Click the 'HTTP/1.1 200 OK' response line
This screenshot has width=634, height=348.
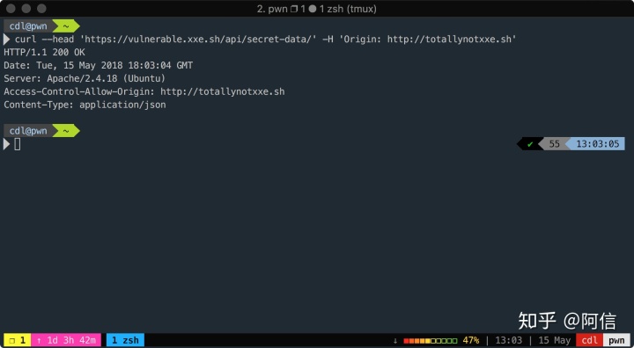(45, 53)
